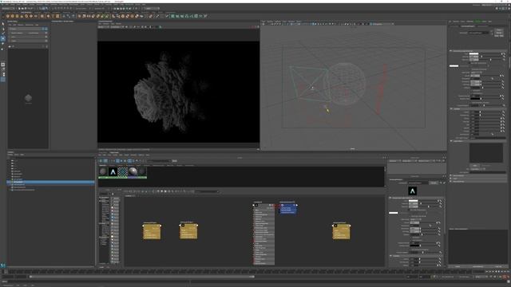Image resolution: width=511 pixels, height=287 pixels.
Task: Open the View menu of the viewport panel
Action: (x=263, y=22)
